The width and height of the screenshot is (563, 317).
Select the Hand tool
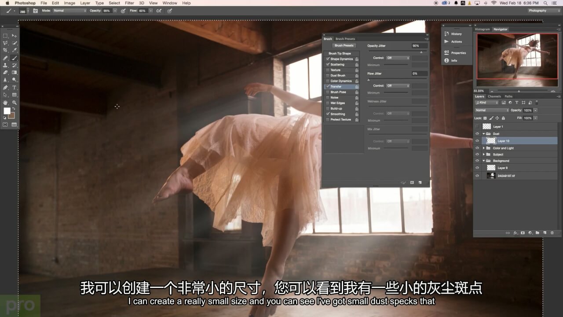coord(5,102)
